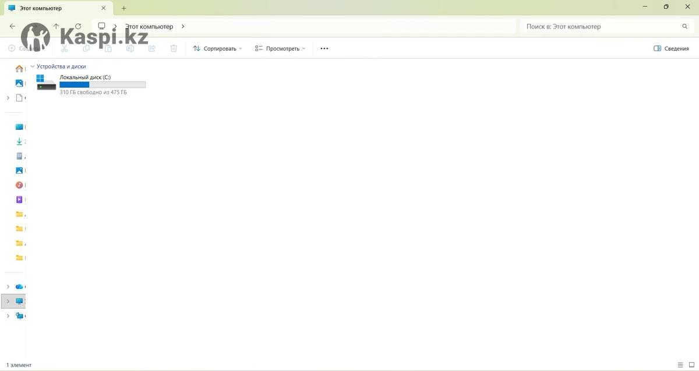Click the Refresh icon in navigation bar
This screenshot has width=699, height=371.
(x=78, y=26)
